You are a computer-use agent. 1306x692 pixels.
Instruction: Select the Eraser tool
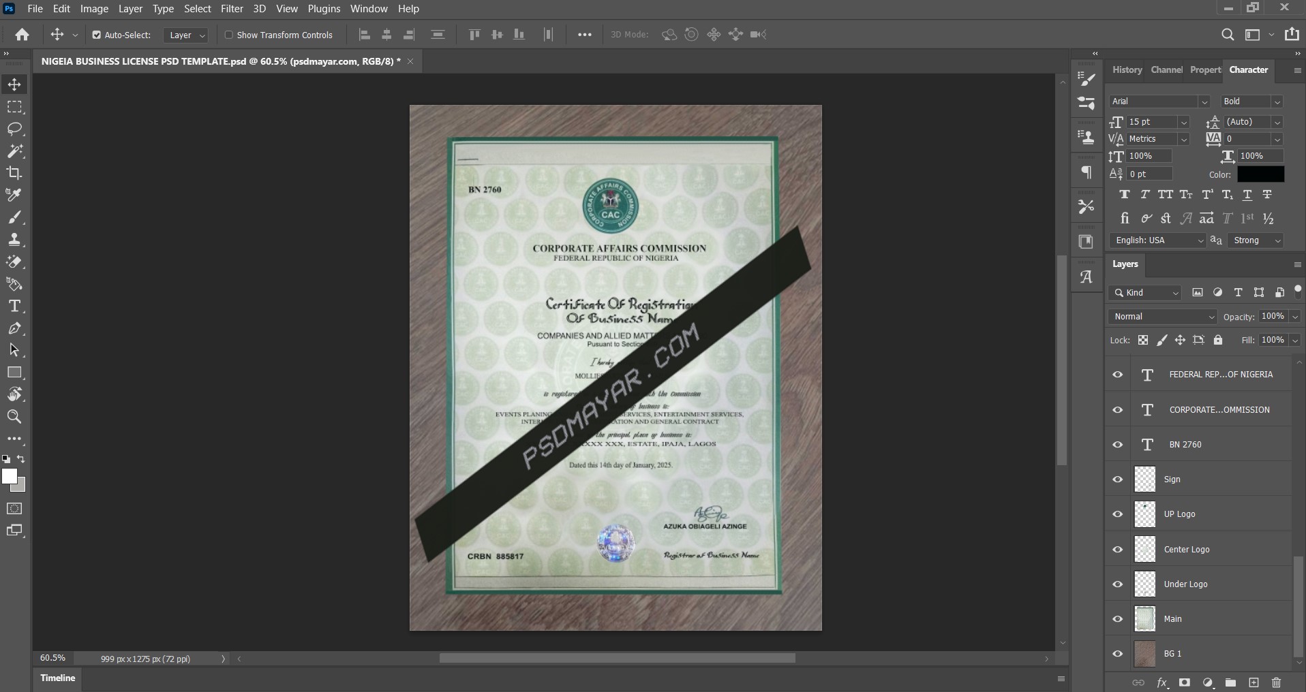click(14, 262)
